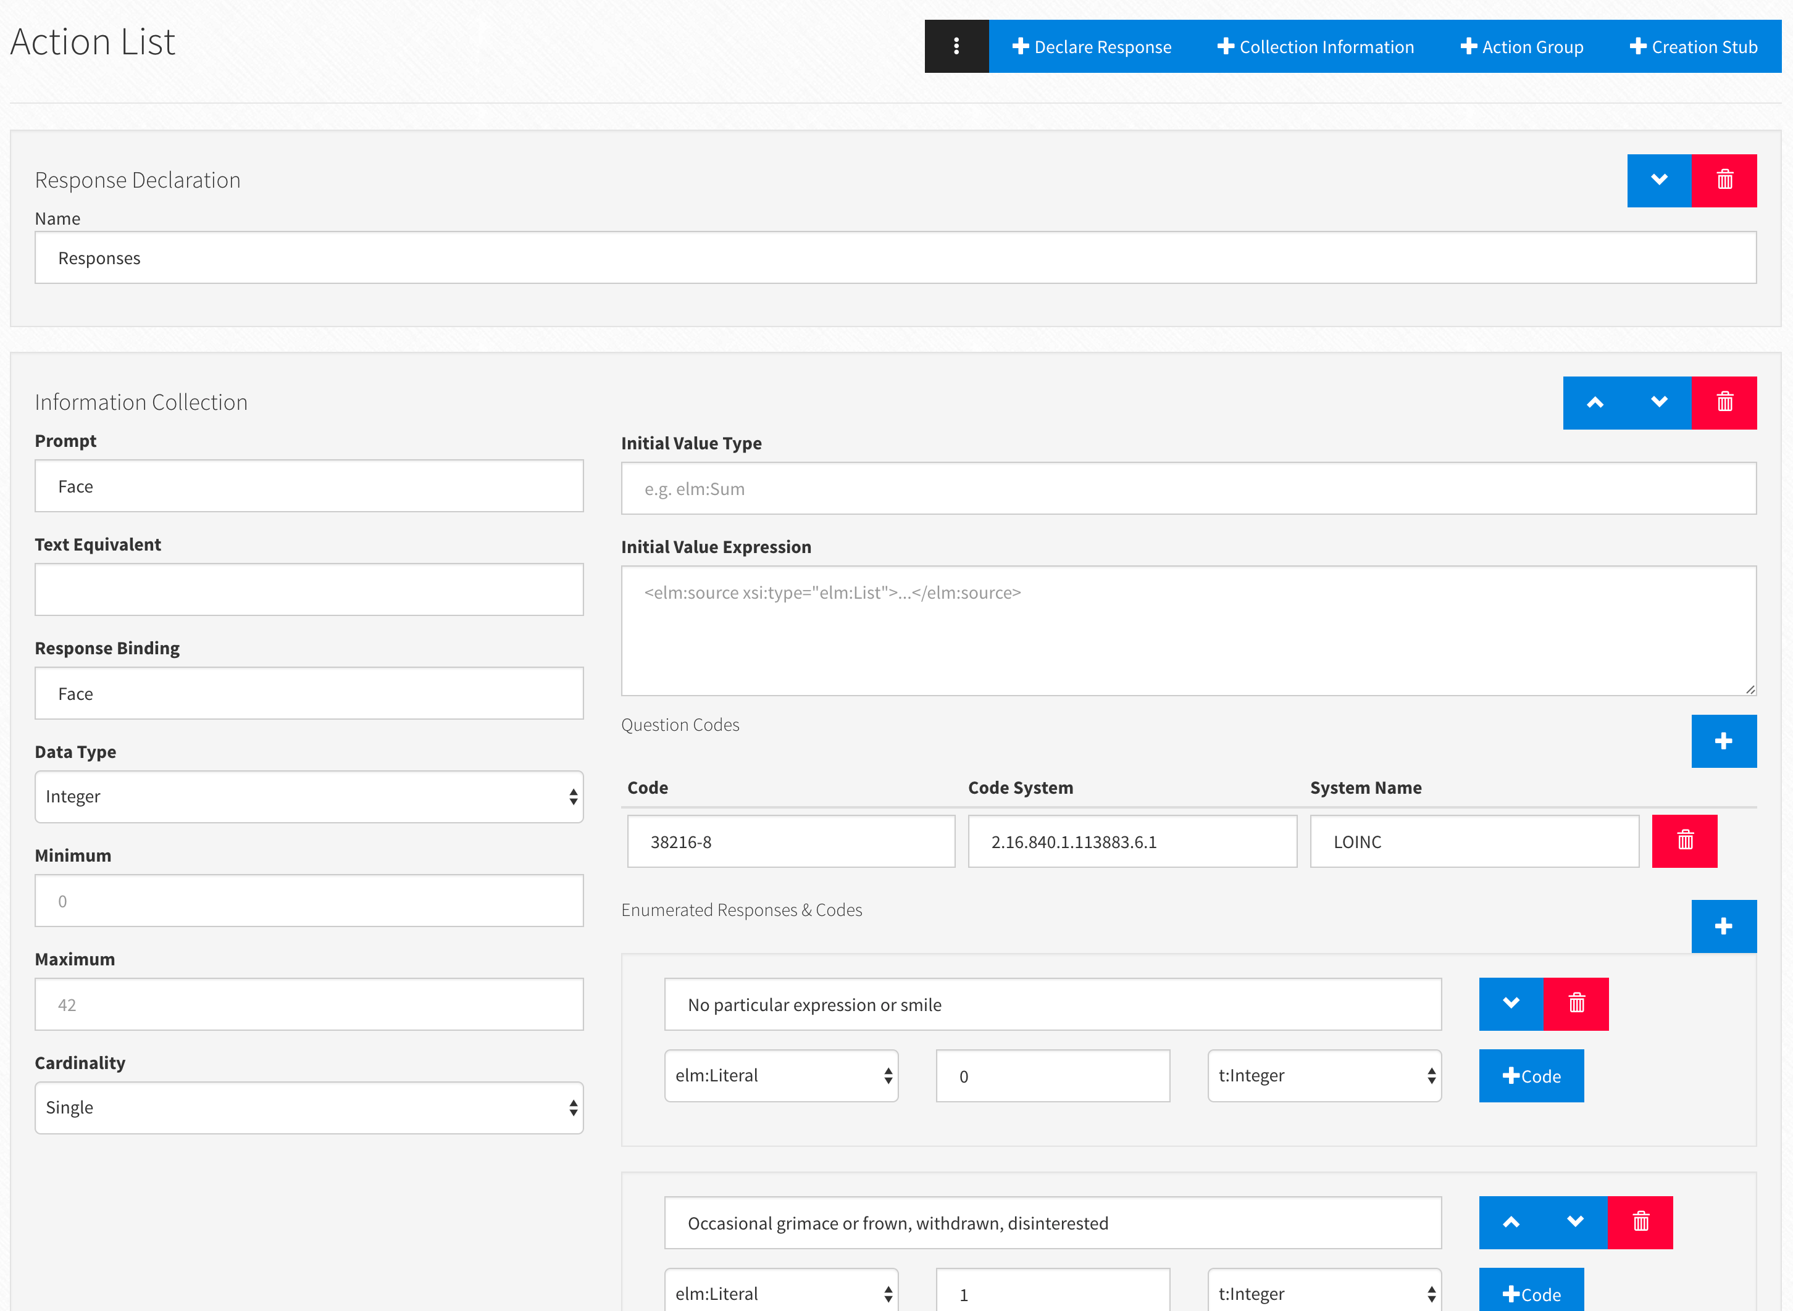Move Information Collection section up

(x=1594, y=402)
